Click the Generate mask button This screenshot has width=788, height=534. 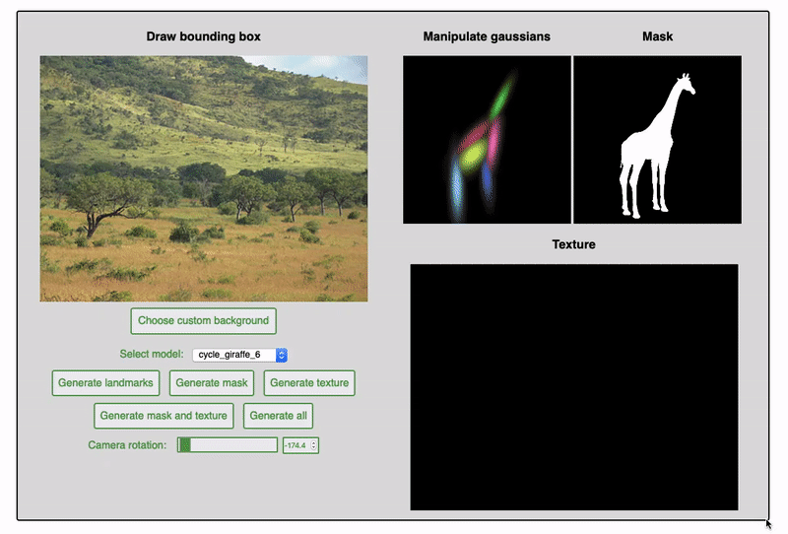[x=212, y=383]
